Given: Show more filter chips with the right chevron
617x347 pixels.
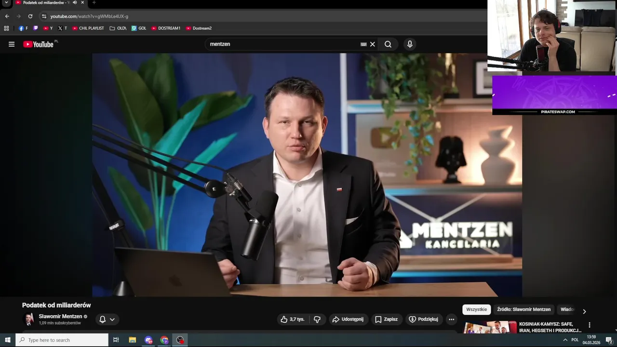Looking at the screenshot, I should pyautogui.click(x=584, y=311).
